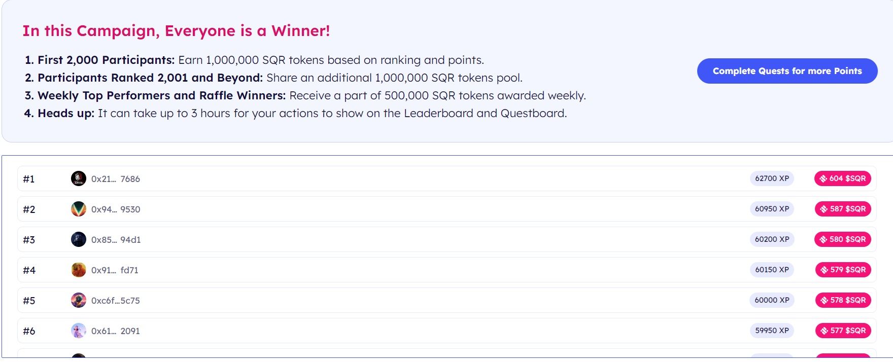
Task: Click the 578 $SQR token badge
Action: (843, 300)
